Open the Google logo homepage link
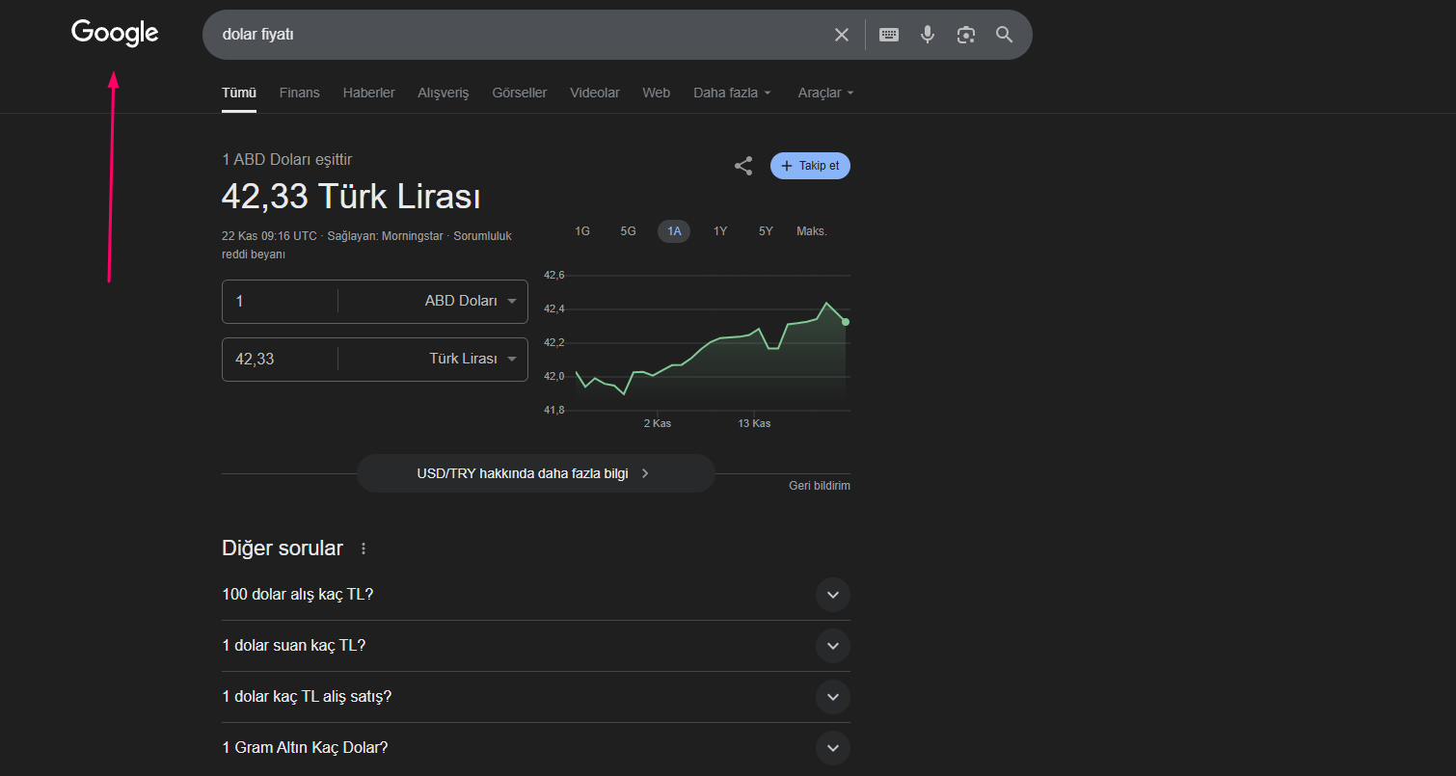The image size is (1456, 776). click(x=115, y=33)
